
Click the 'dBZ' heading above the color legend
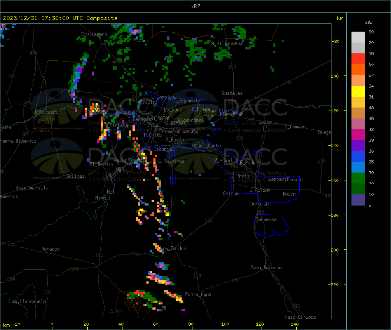368,23
